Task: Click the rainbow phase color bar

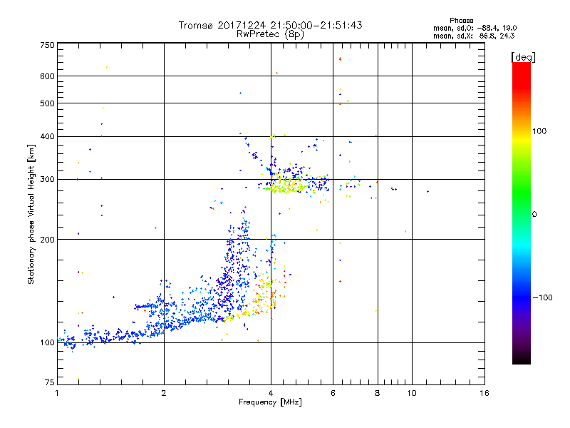Action: click(x=522, y=213)
